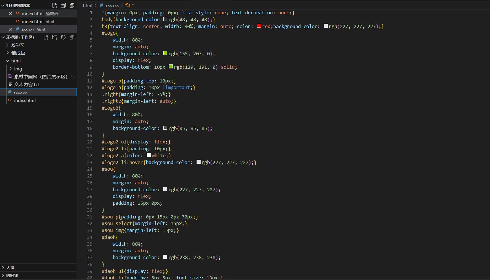
Task: Open the rgb(155, 207, 0) color swatch
Action: coord(165,53)
